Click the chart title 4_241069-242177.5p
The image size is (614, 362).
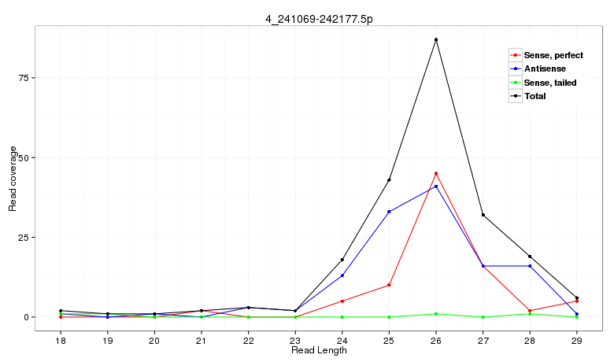[319, 17]
